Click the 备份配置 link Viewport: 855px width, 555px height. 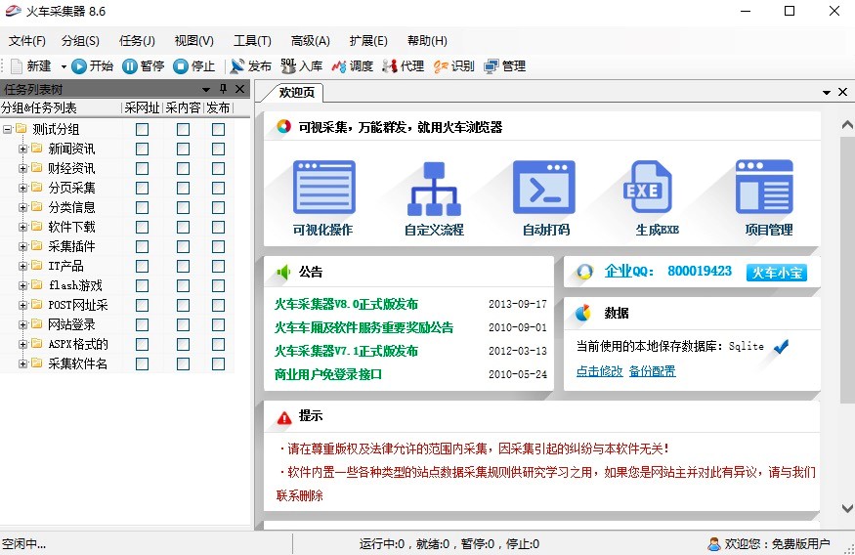click(x=652, y=371)
